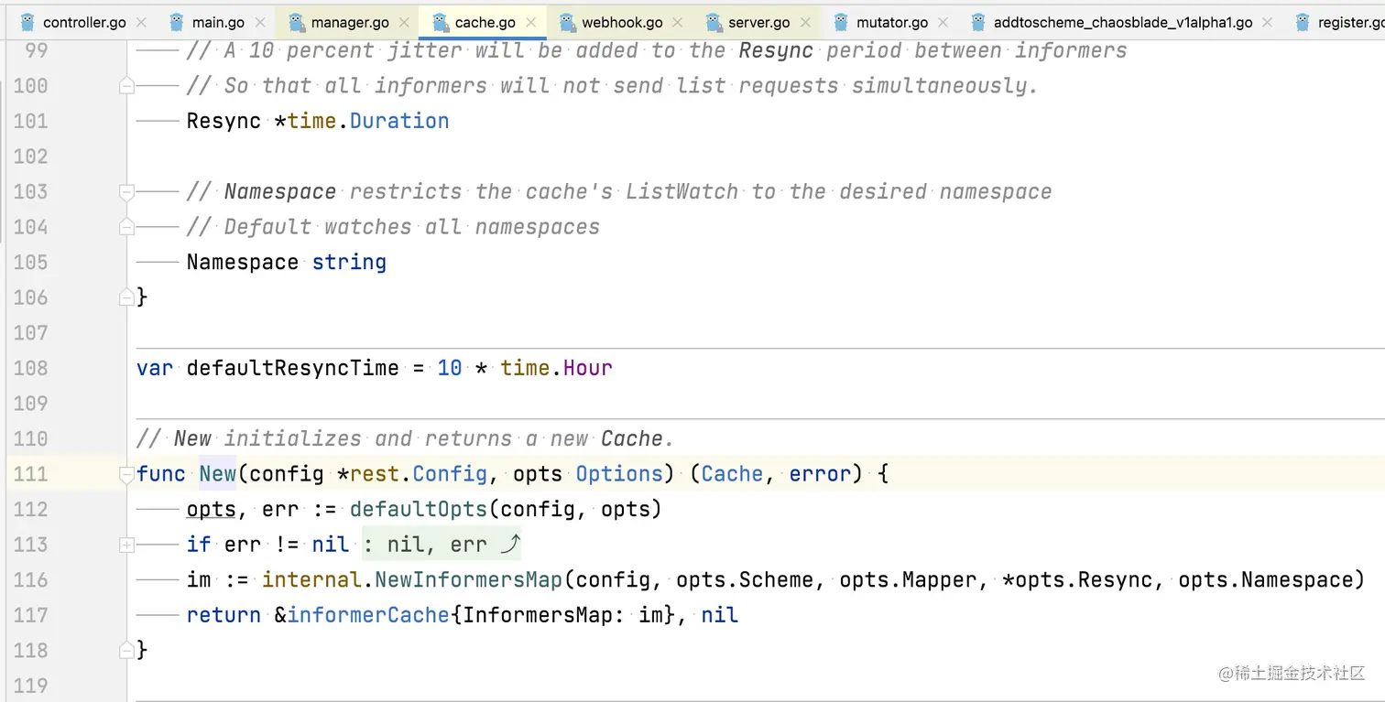The height and width of the screenshot is (702, 1385).
Task: Click comment '// Default watches all namespaces'
Action: 393,227
